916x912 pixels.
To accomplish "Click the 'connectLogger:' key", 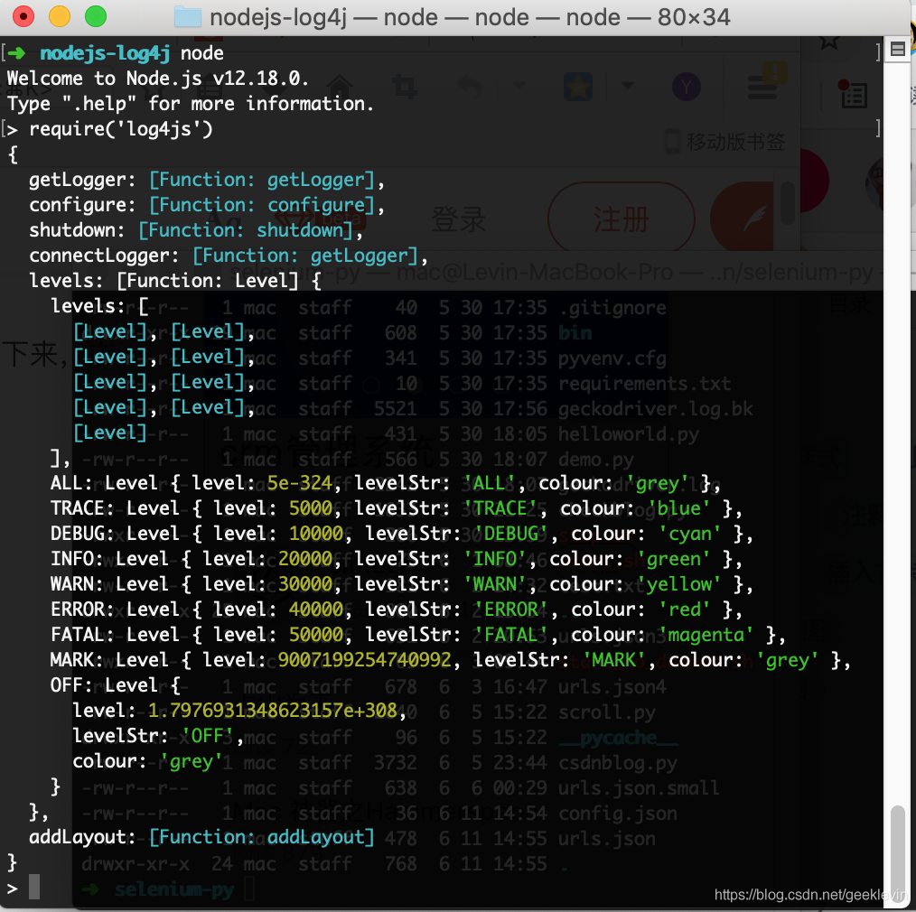I will point(104,256).
